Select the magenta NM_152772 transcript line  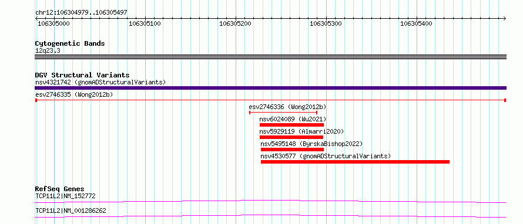click(x=270, y=201)
